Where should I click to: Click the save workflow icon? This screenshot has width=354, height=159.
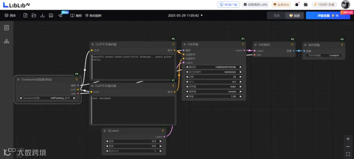tap(51, 16)
